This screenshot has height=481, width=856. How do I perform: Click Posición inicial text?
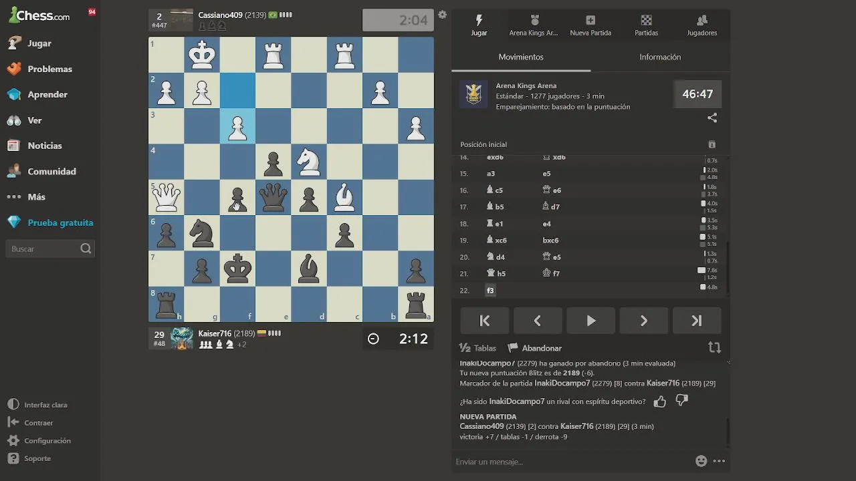coord(484,144)
